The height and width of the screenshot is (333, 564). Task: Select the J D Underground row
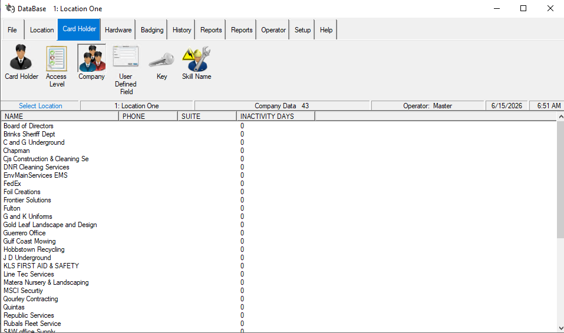pos(279,258)
